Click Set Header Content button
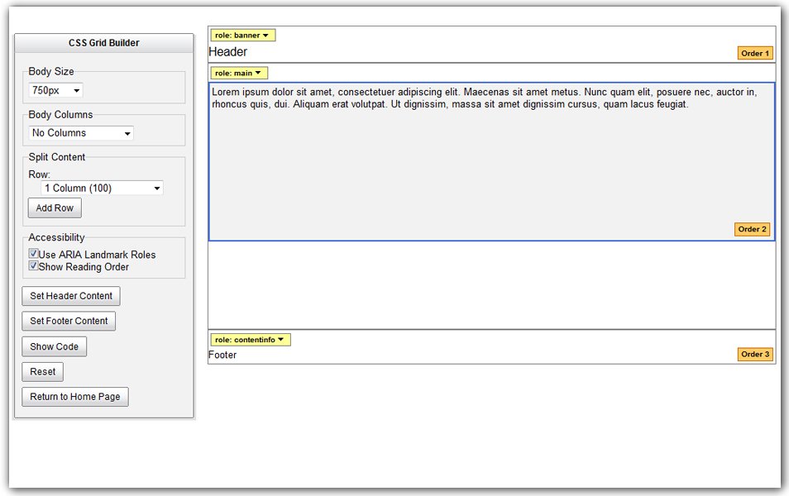 tap(71, 296)
